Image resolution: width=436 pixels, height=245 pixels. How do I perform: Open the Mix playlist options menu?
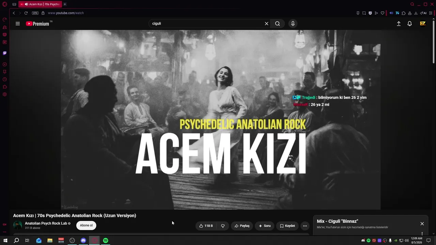click(x=422, y=234)
